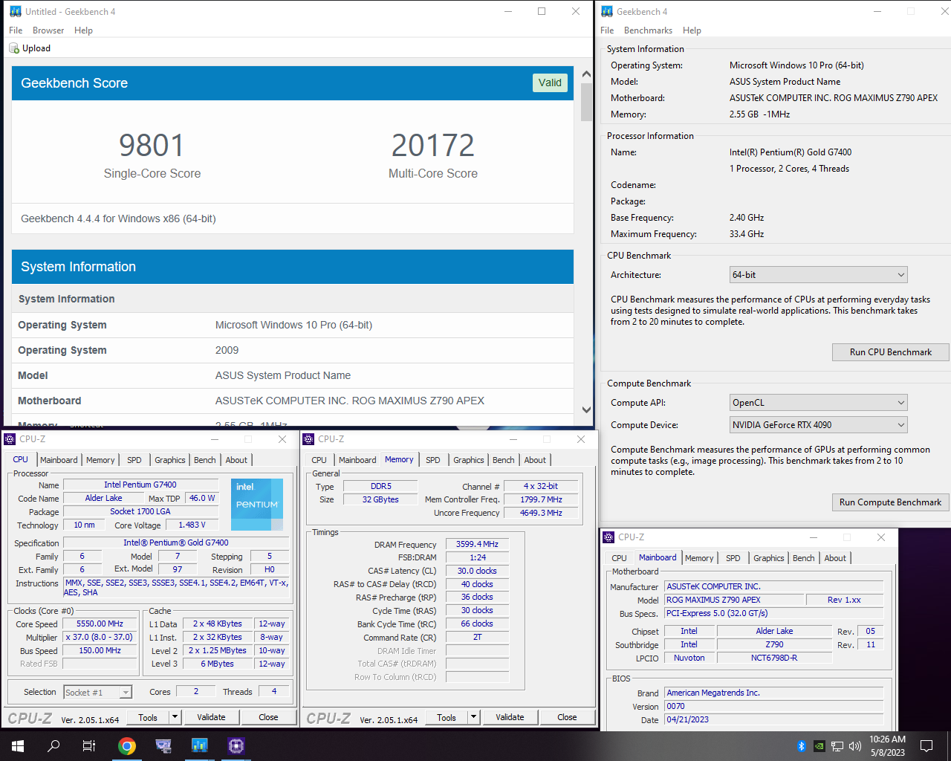Click the BIOS version field 0070

773,707
